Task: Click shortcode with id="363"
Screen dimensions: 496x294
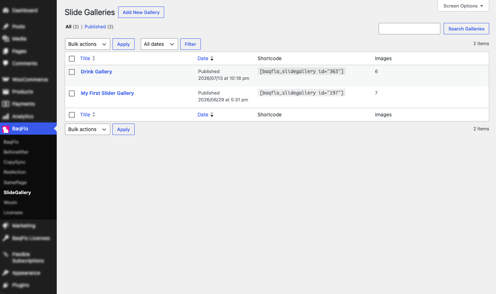Action: click(302, 71)
